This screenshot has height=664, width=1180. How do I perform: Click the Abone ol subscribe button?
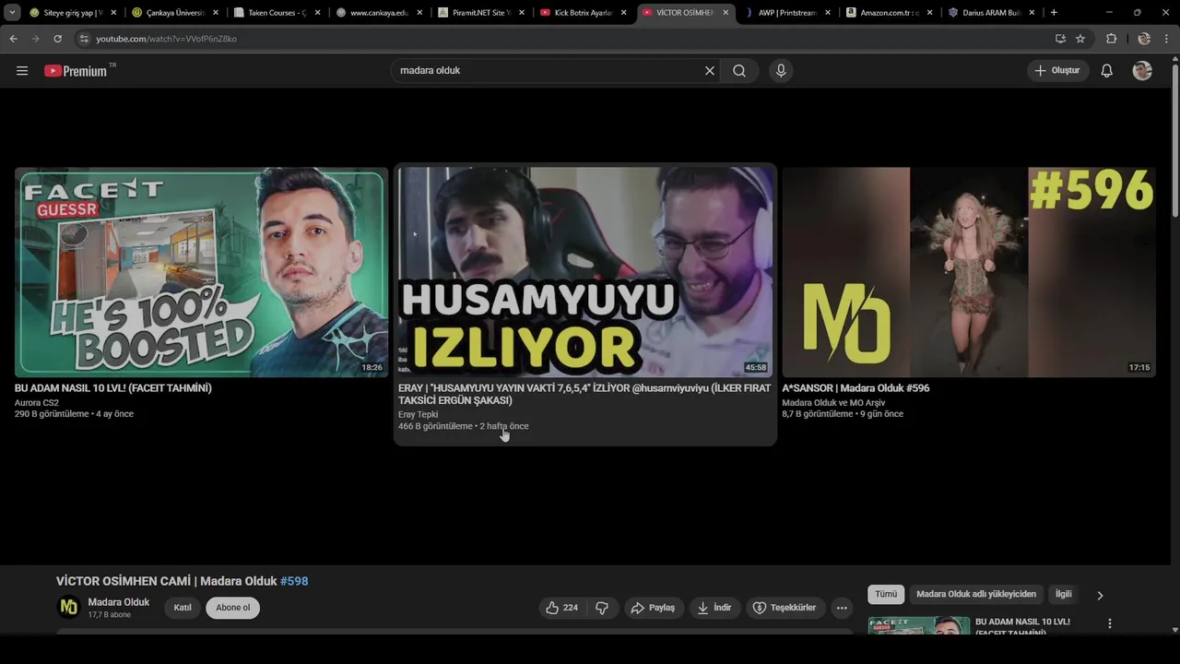point(233,608)
